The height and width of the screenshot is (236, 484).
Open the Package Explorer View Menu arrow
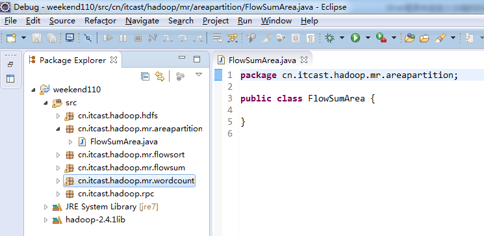point(199,75)
